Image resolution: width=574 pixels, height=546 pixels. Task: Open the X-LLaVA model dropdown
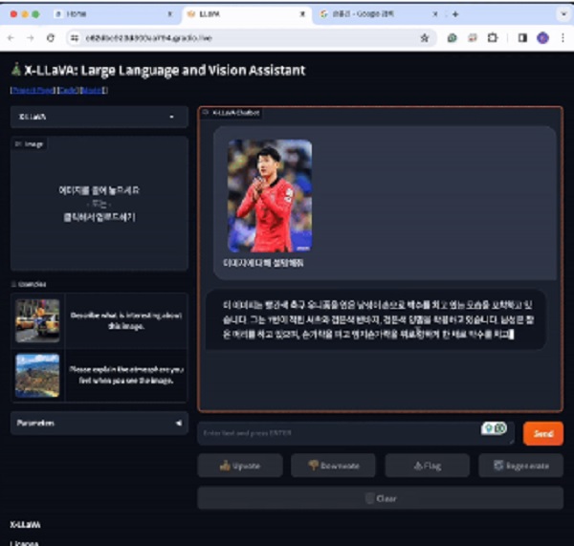click(99, 117)
